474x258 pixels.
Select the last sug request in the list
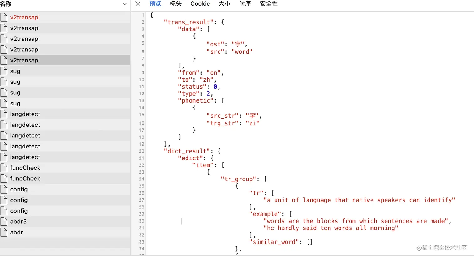tap(15, 103)
